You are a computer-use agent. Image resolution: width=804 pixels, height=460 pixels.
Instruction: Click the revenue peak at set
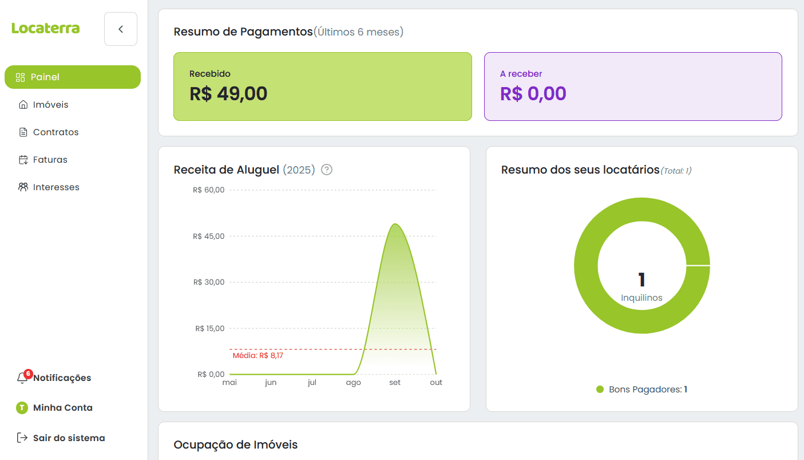point(395,225)
